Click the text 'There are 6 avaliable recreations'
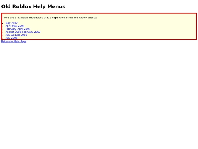Viewport: 198px width, 149px height. coord(22,18)
